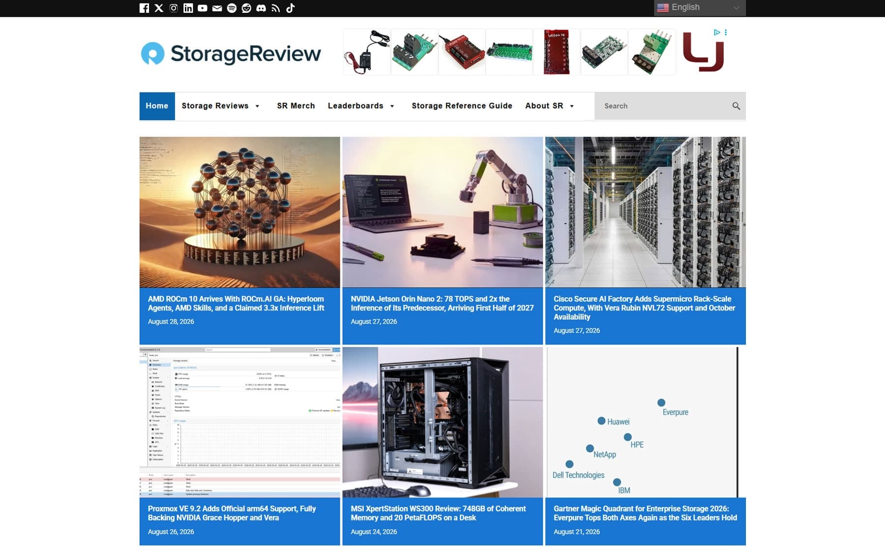Click the desert sphere sculpture thumbnail

click(239, 212)
